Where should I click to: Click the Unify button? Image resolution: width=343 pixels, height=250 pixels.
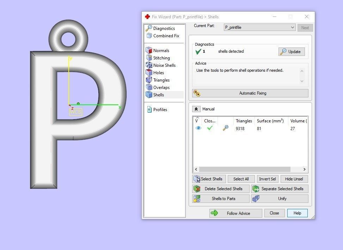(280, 199)
